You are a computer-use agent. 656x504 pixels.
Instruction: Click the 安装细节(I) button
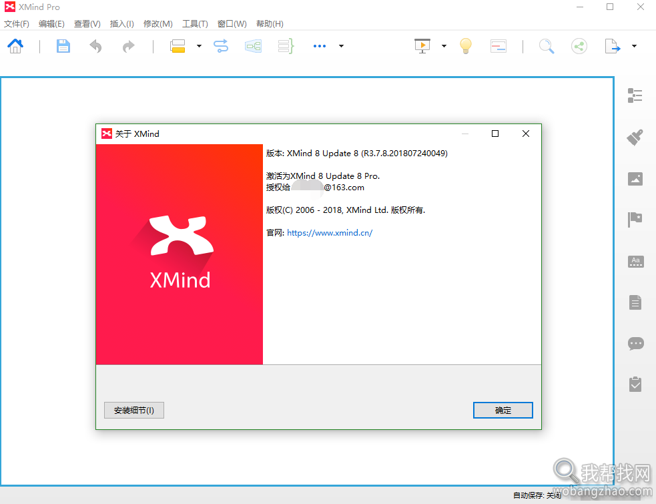point(134,411)
